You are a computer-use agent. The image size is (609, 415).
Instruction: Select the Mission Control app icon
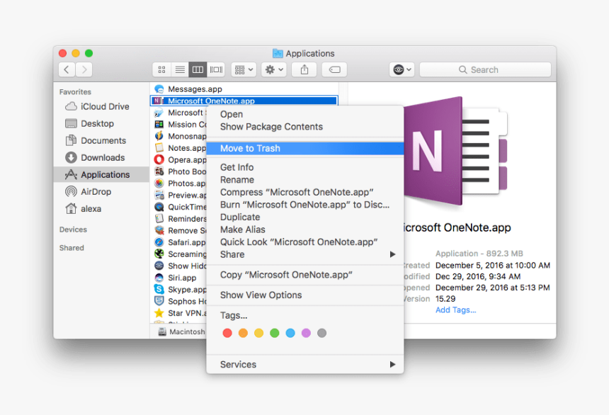[x=159, y=125]
